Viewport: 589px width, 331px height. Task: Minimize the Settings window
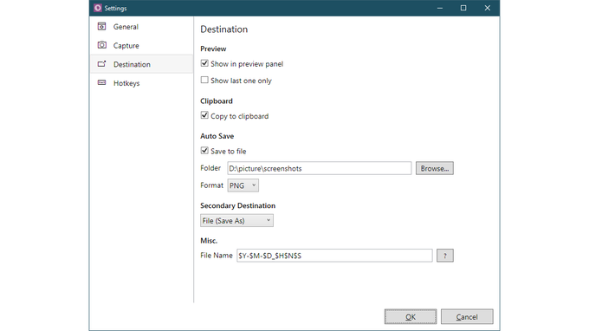[440, 8]
